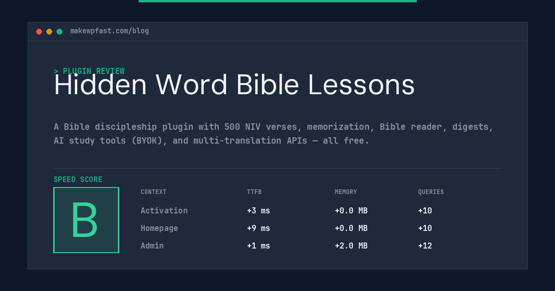The width and height of the screenshot is (555, 291).
Task: Click the B speed score badge
Action: (x=86, y=220)
